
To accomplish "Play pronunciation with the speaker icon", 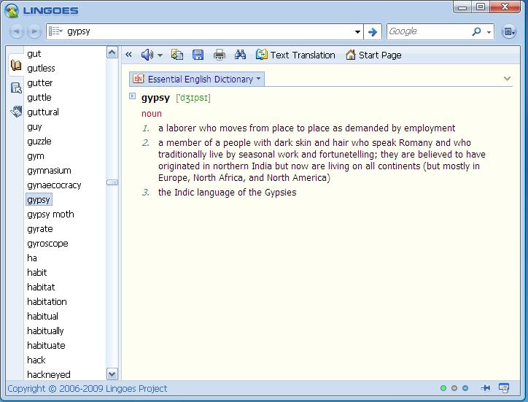I will point(147,55).
